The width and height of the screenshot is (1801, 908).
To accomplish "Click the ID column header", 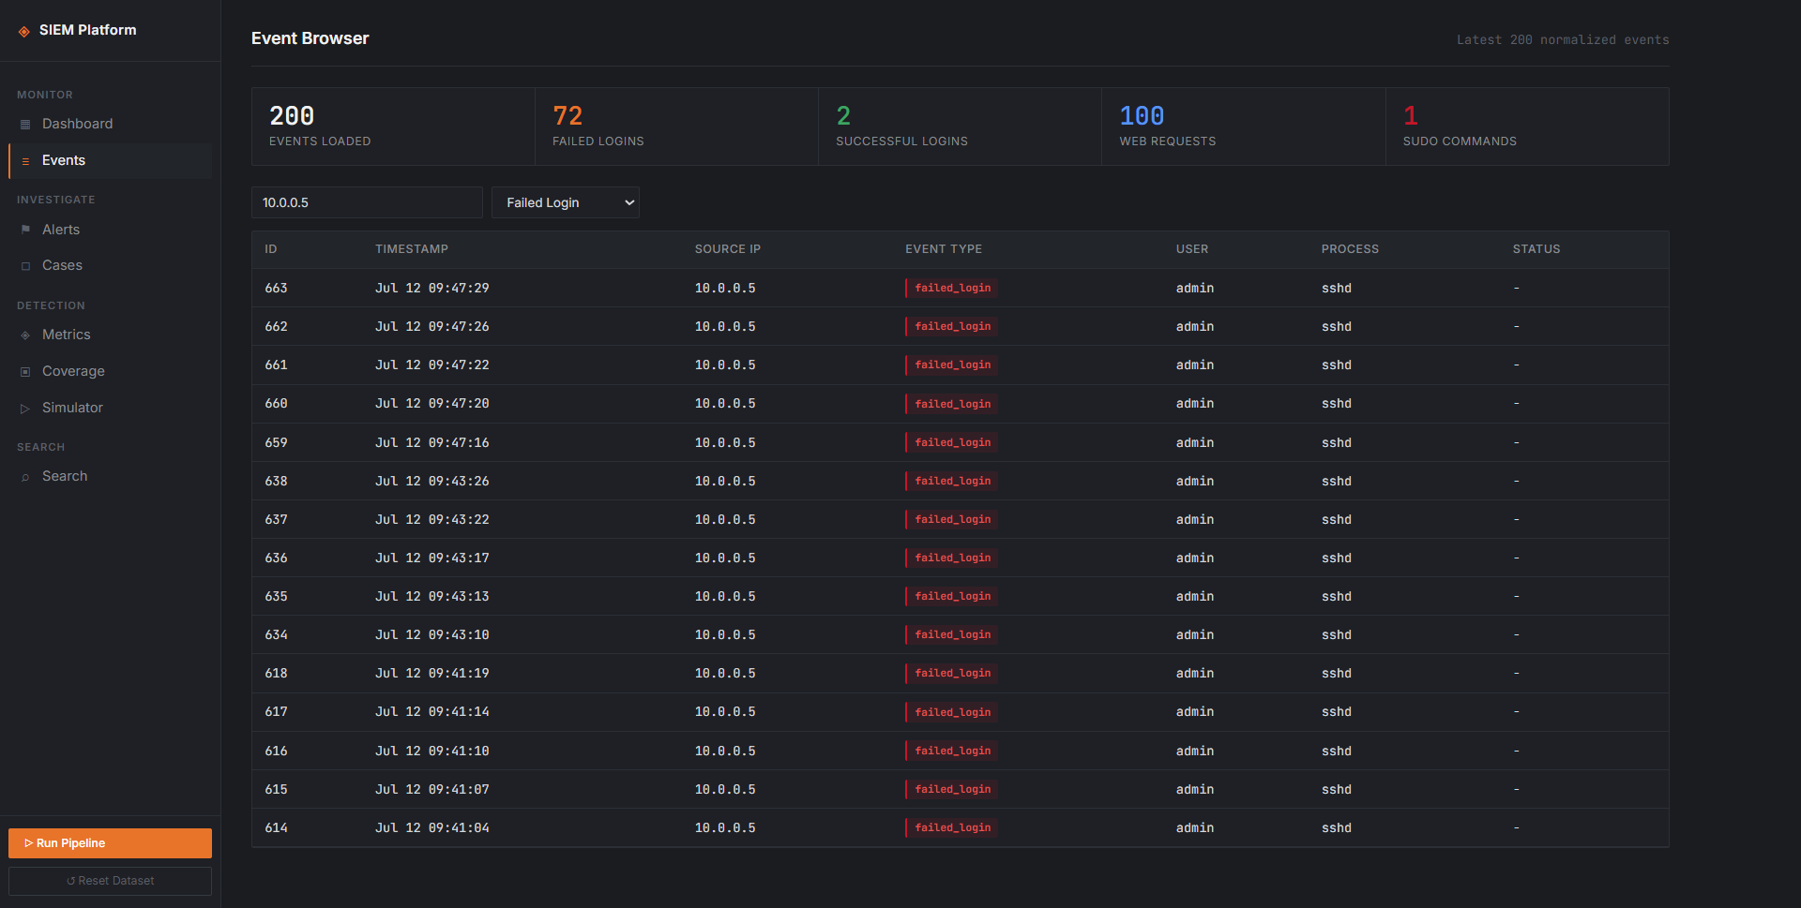I will (x=271, y=249).
